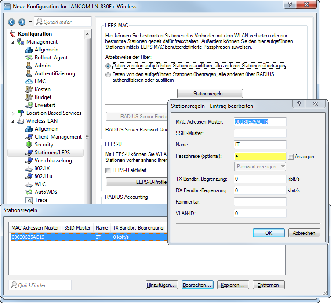
Task: Open the navigation history dropdown arrow
Action: 30,22
